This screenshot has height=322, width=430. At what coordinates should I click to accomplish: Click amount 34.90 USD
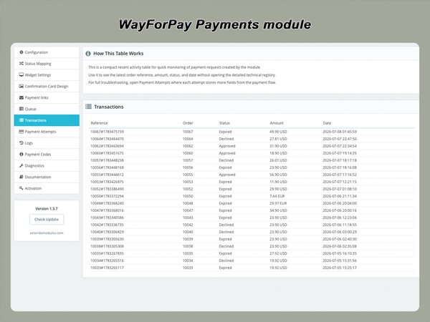point(278,210)
